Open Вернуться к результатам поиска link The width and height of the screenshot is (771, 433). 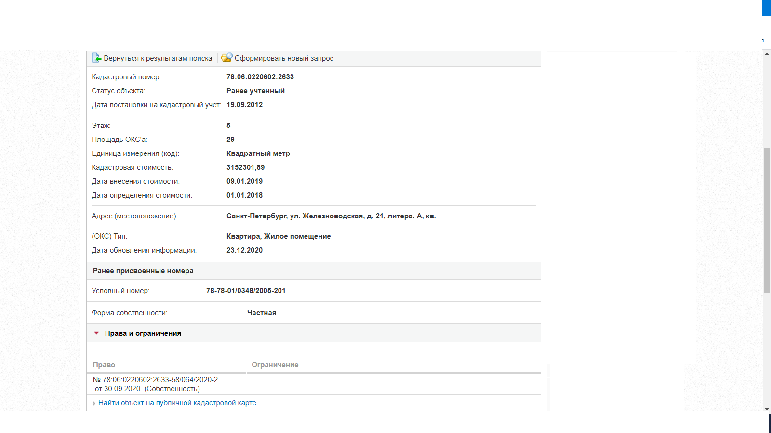158,58
